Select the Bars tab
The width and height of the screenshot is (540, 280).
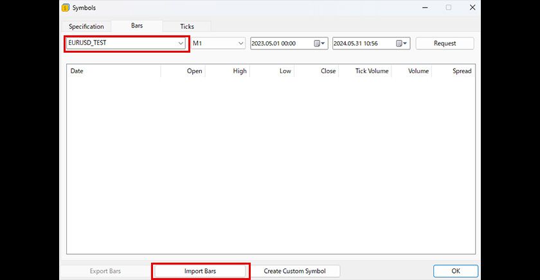(136, 26)
